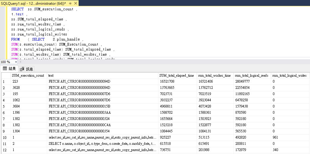Click the sum_total_worker_time column header
Viewport: 310px width, 154px height.
tap(214, 76)
